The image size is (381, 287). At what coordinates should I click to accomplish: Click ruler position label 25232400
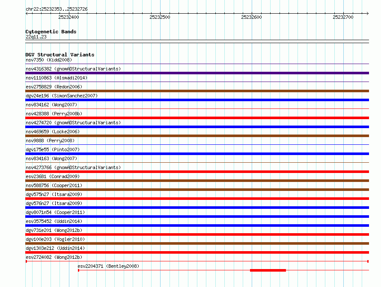[68, 17]
